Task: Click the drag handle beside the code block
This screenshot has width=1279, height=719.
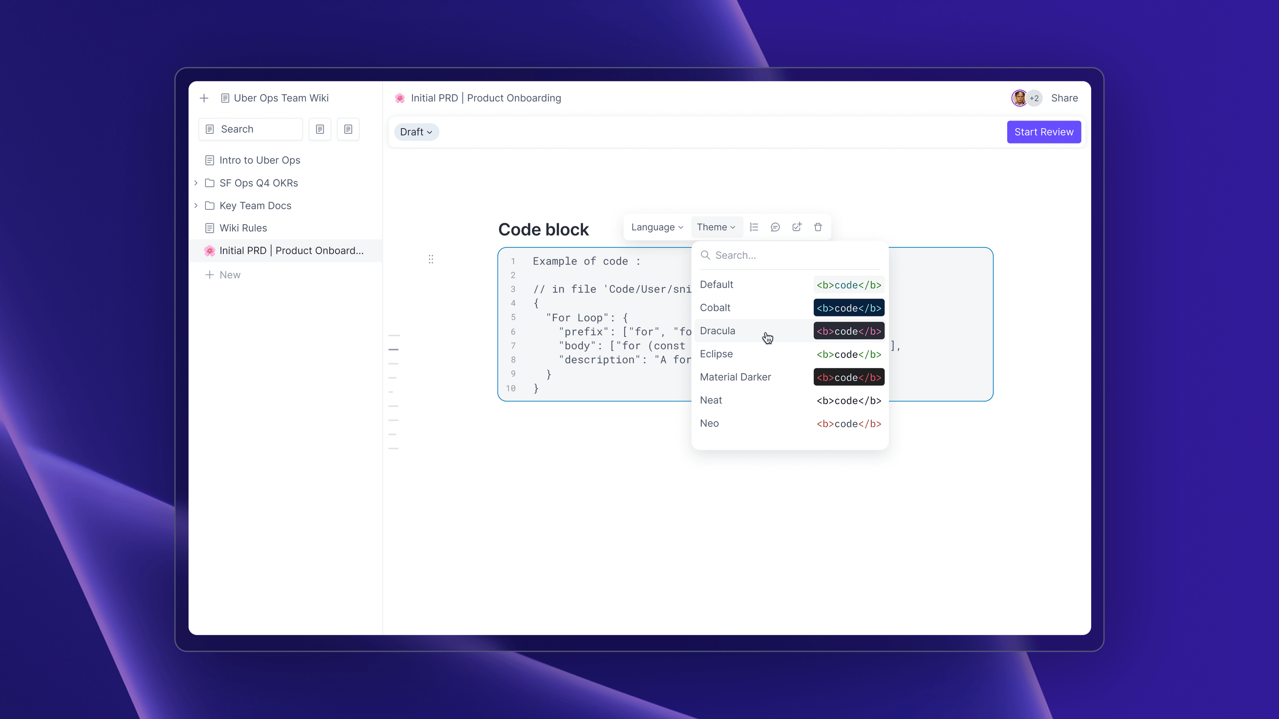Action: (x=431, y=259)
